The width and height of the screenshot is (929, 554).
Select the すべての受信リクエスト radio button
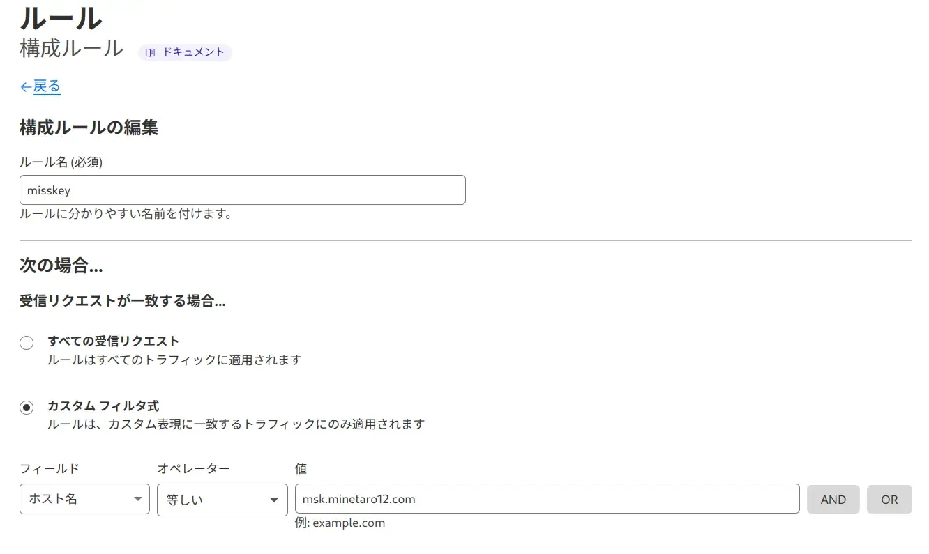pyautogui.click(x=27, y=343)
